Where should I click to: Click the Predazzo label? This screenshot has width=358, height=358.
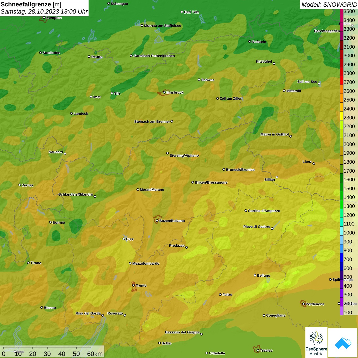point(177,245)
